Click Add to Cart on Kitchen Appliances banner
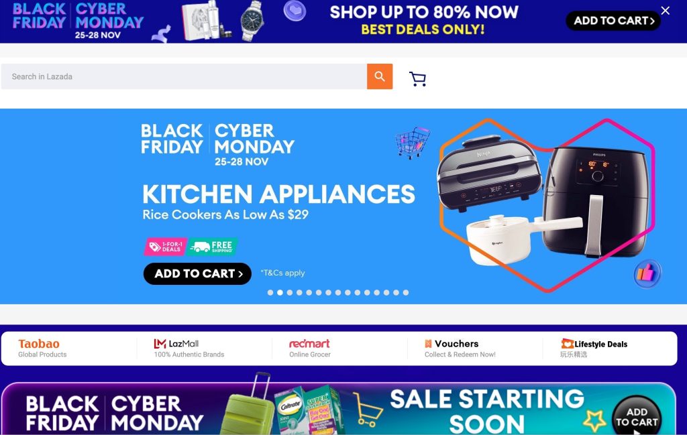Screen dimensions: 687x435 pyautogui.click(x=198, y=273)
